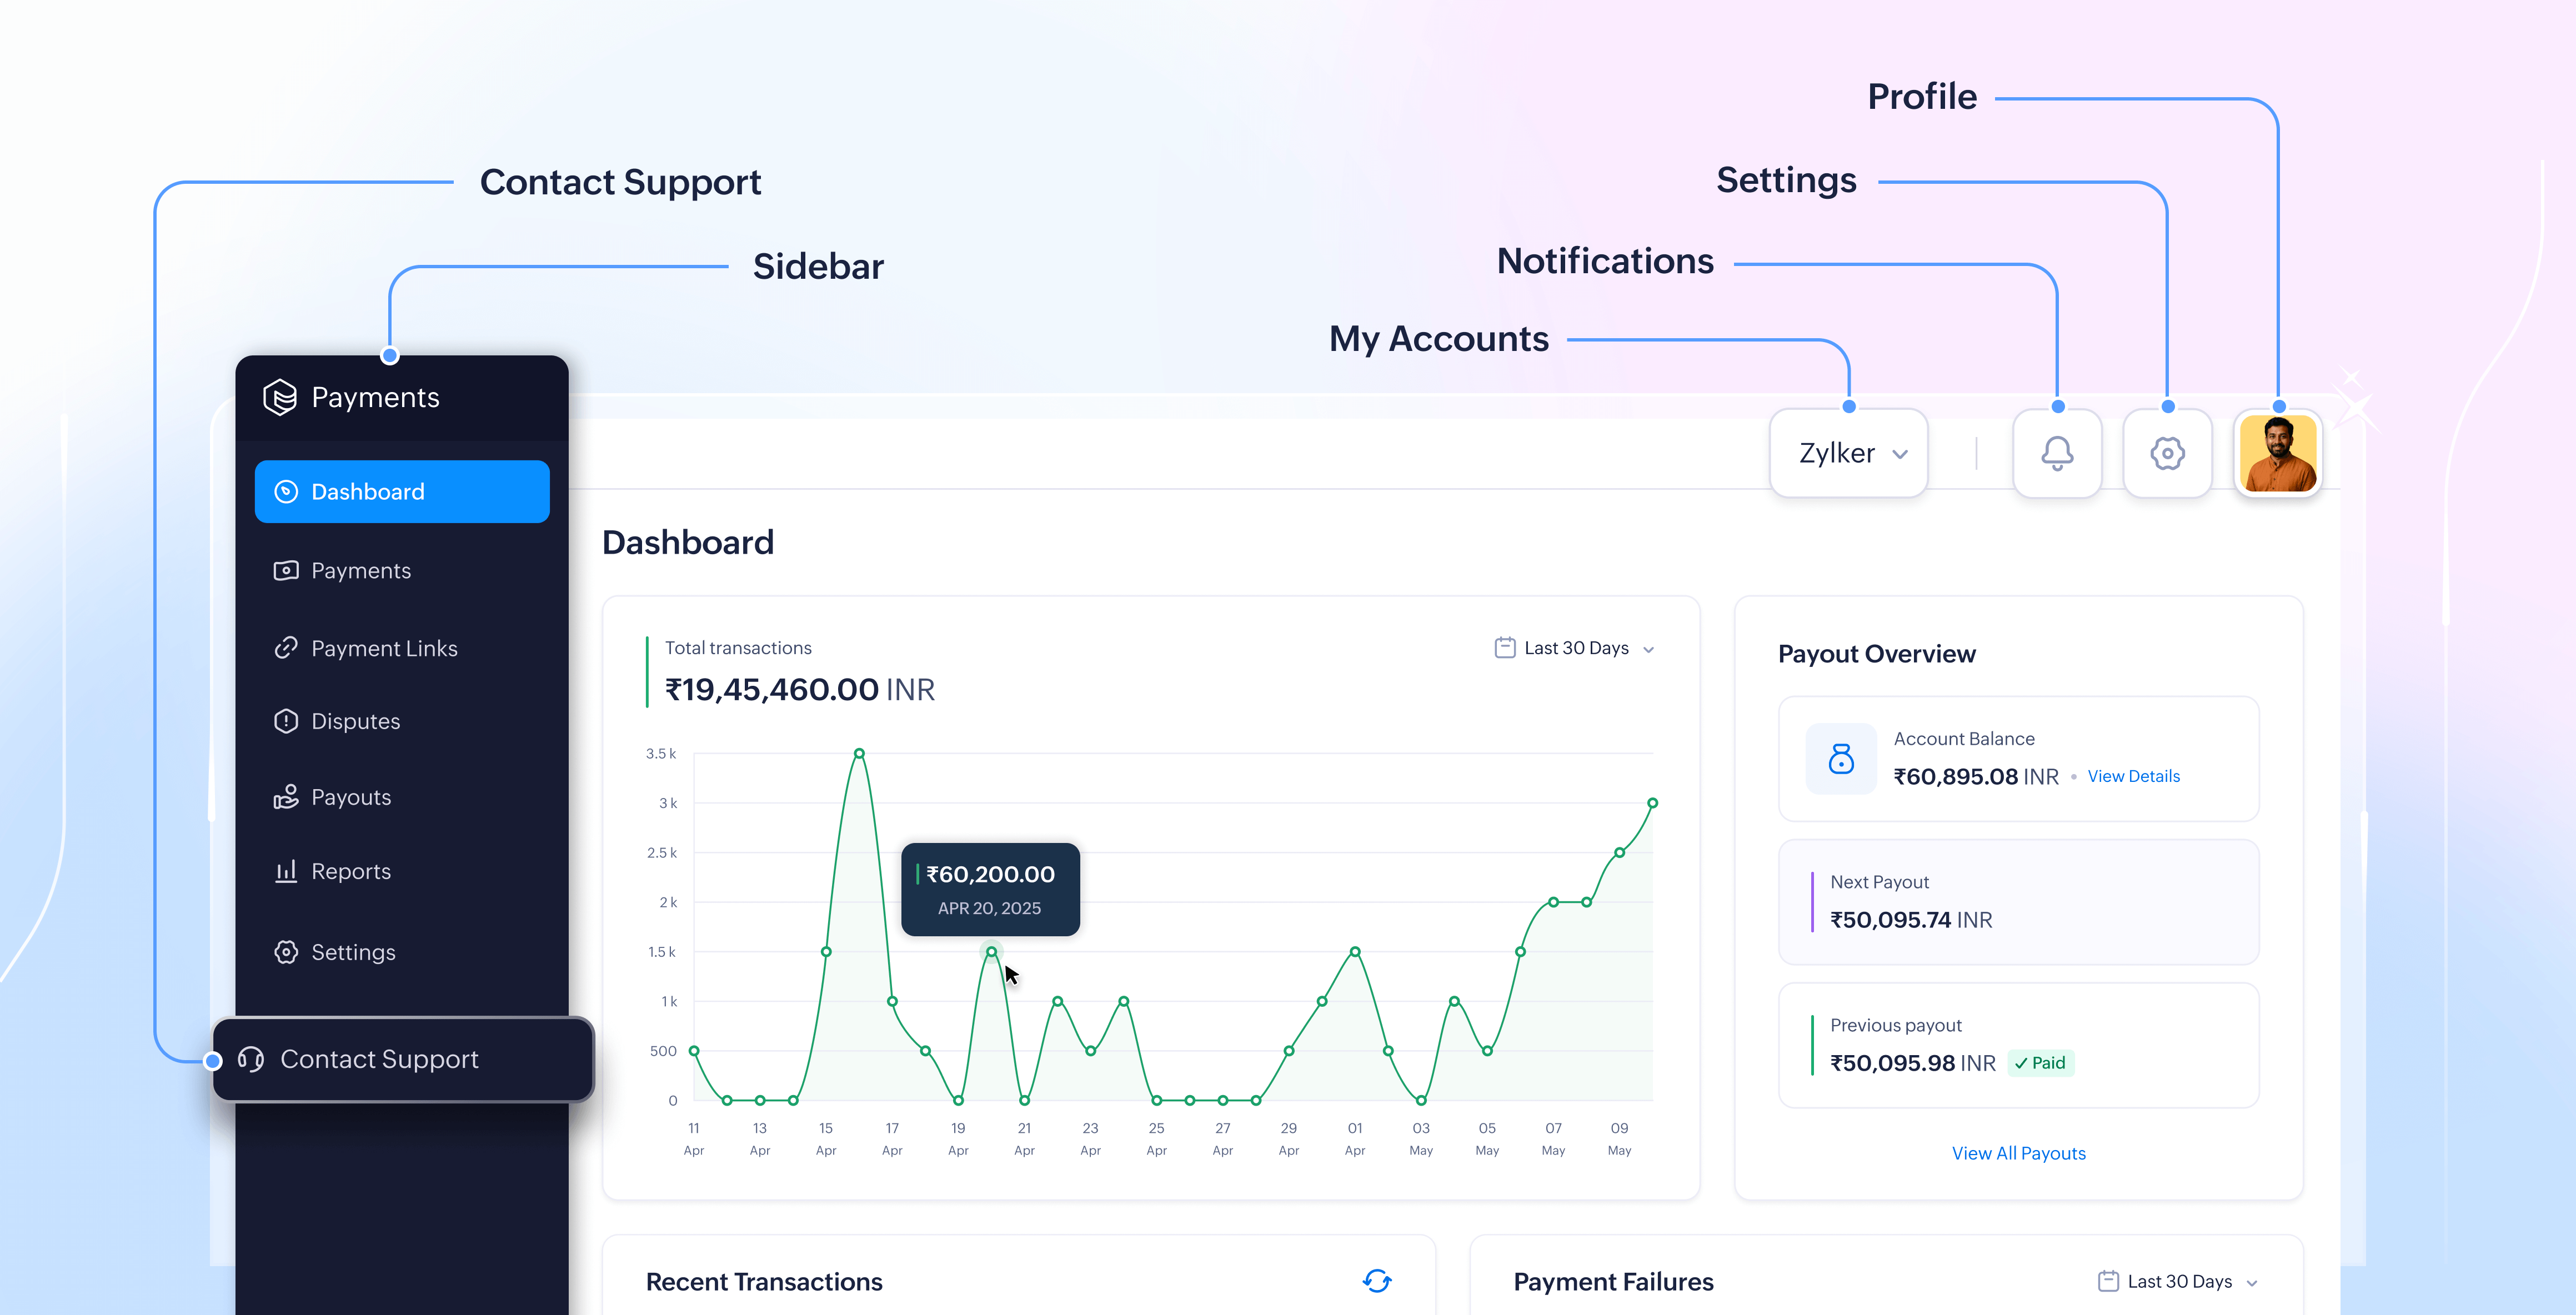Image resolution: width=2576 pixels, height=1315 pixels.
Task: Click the Payments logo icon in sidebar header
Action: tap(280, 397)
